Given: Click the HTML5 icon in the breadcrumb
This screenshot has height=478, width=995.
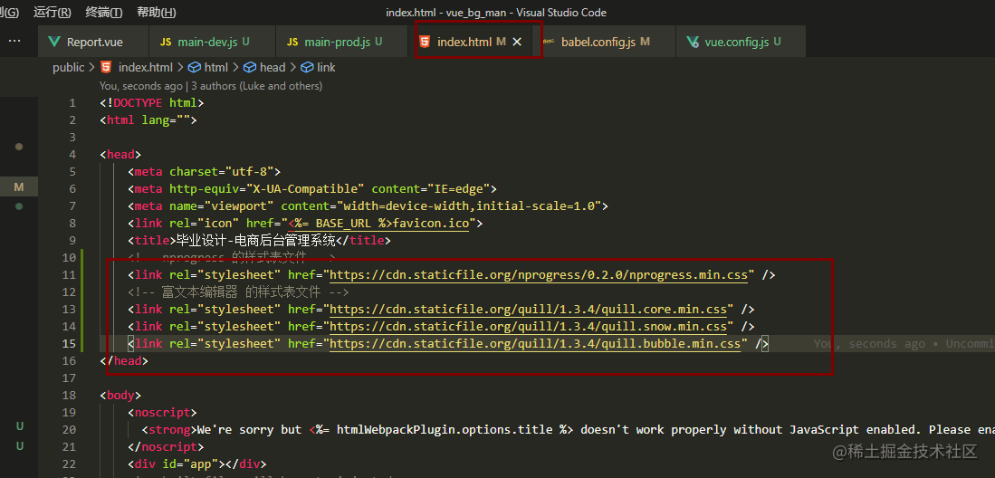Looking at the screenshot, I should tap(106, 67).
